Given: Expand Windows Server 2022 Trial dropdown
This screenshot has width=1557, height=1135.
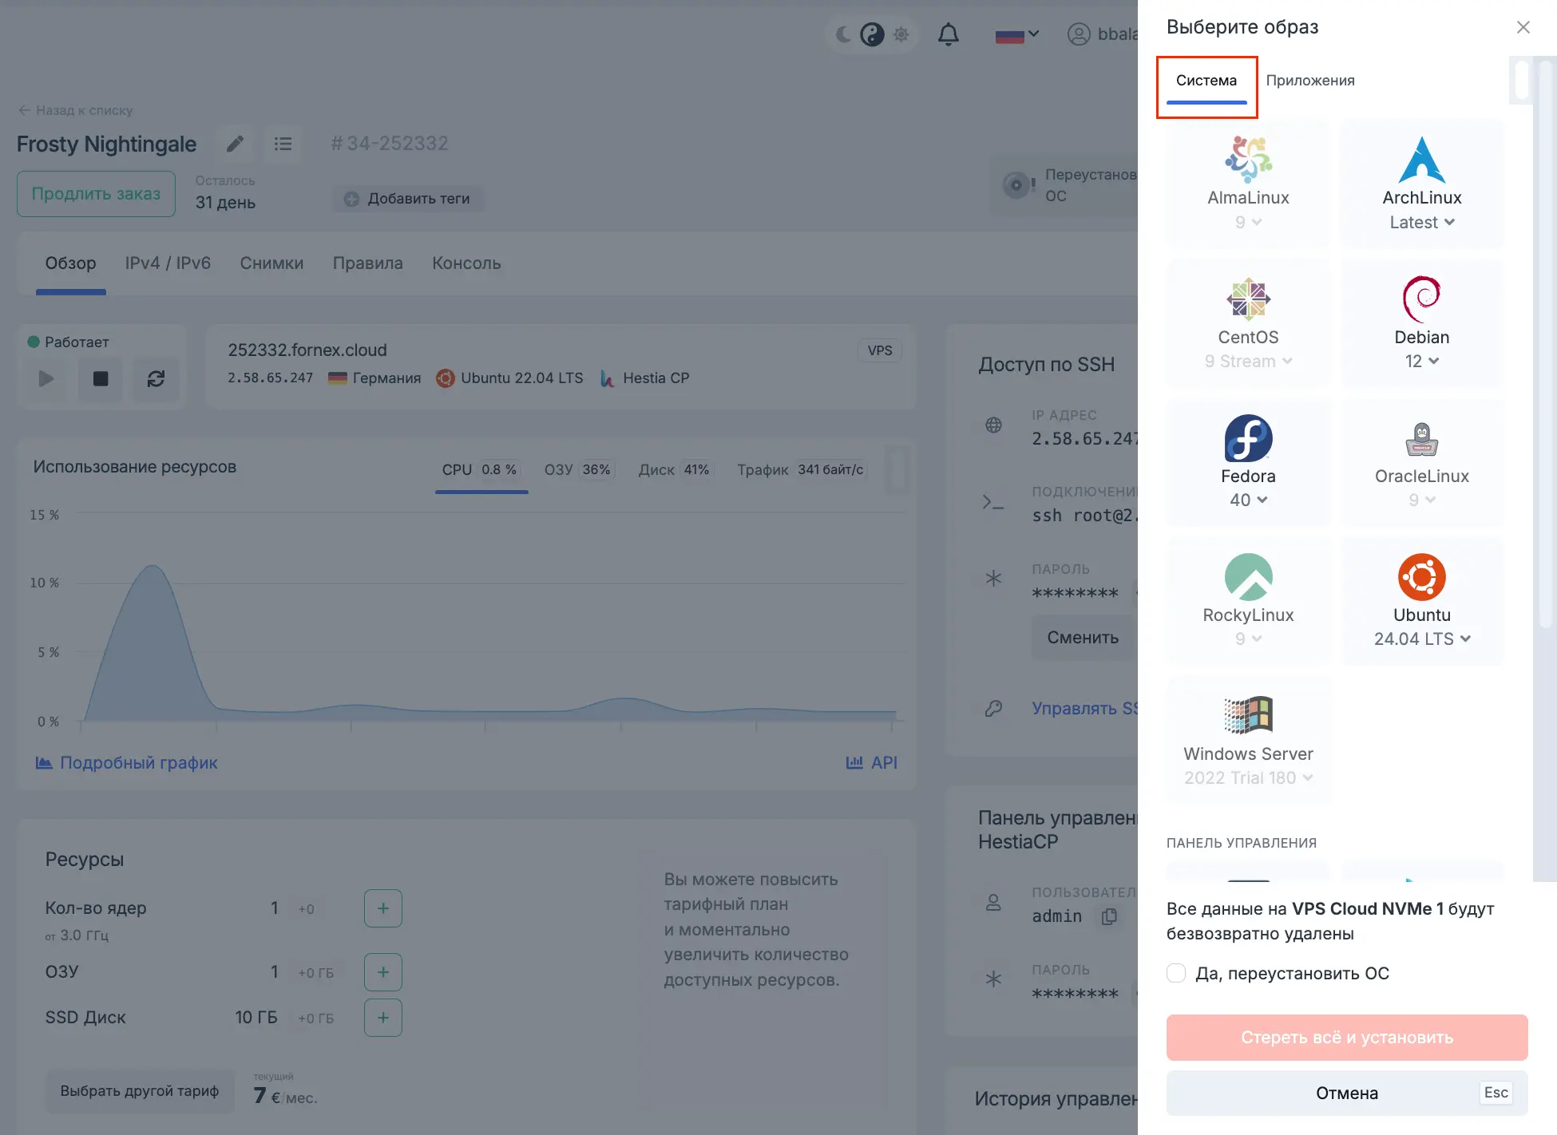Looking at the screenshot, I should pyautogui.click(x=1248, y=777).
